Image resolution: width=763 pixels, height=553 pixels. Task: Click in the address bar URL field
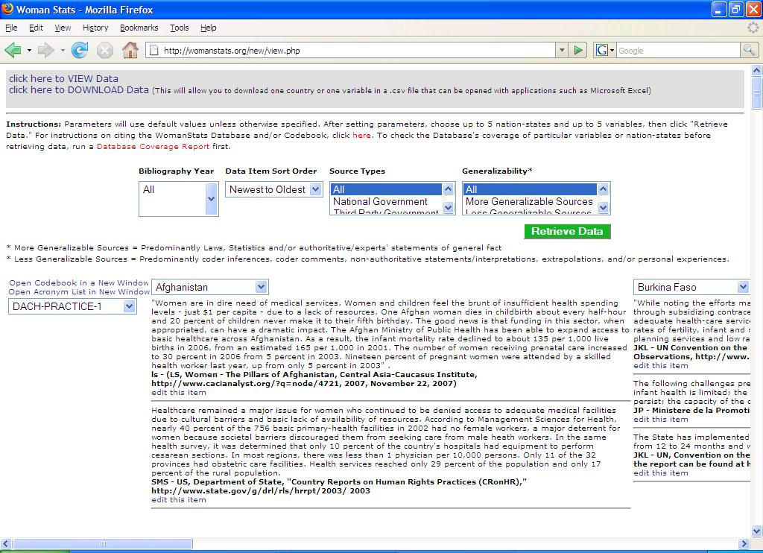(x=350, y=51)
